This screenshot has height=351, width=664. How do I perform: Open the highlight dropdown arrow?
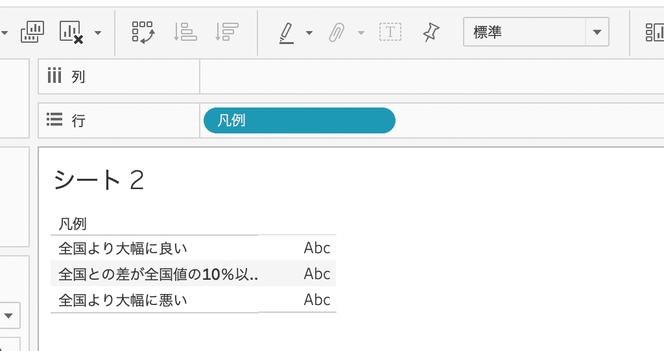click(x=309, y=32)
